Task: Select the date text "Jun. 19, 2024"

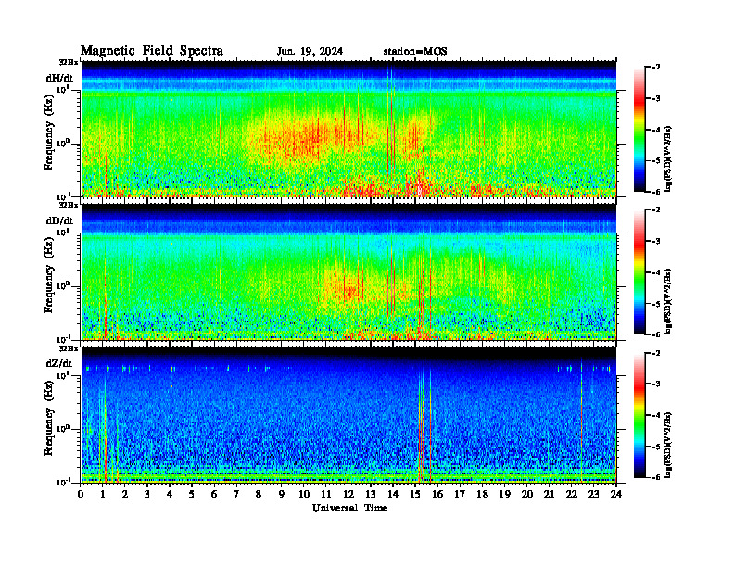Action: coord(310,52)
